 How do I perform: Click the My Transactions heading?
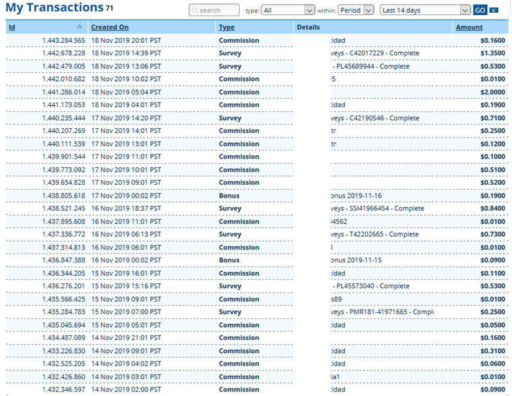click(x=54, y=8)
